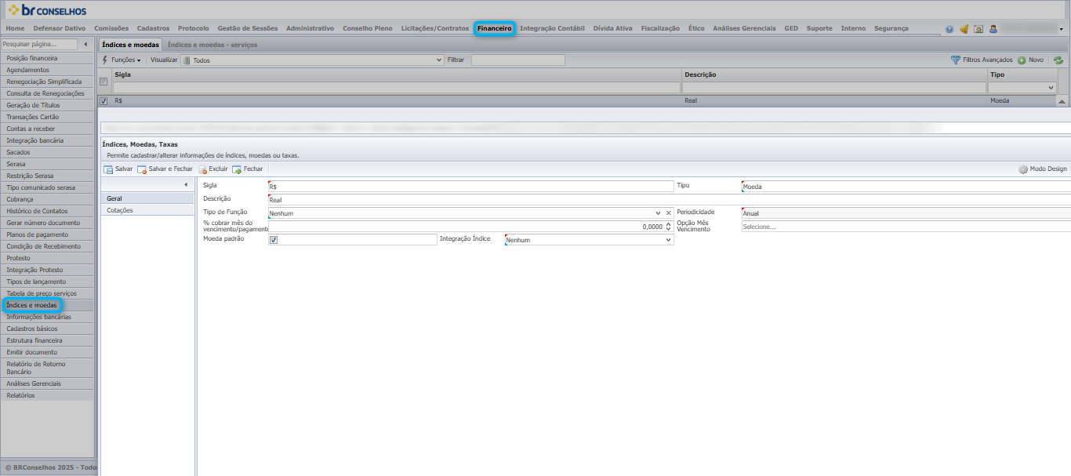Open the Funções dropdown menu
Image resolution: width=1071 pixels, height=476 pixels.
click(x=122, y=60)
